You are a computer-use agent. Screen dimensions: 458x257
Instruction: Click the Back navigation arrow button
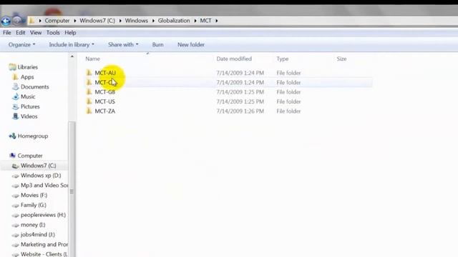pos(6,21)
